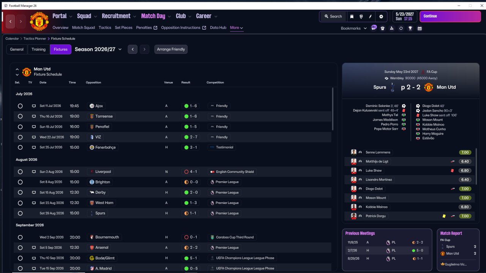Open the trophy icon shortcut
486x273 pixels.
pos(410,28)
